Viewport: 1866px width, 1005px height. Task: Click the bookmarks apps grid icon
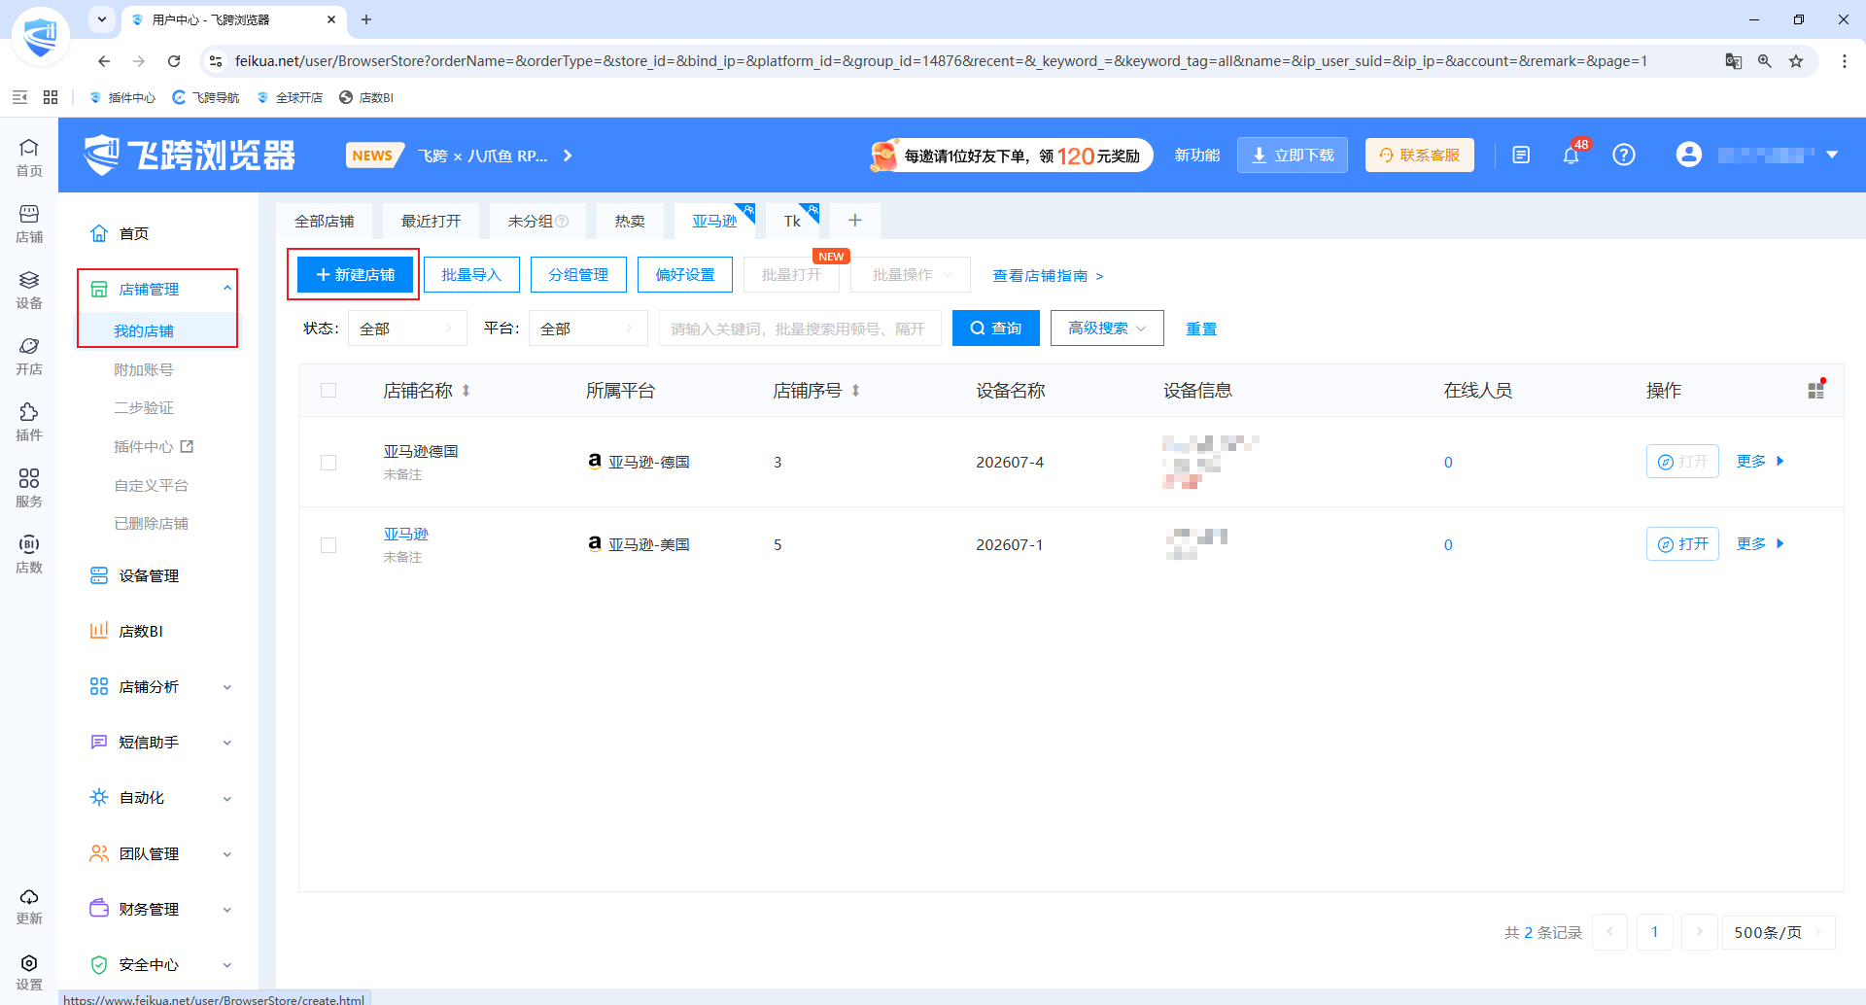(x=51, y=97)
